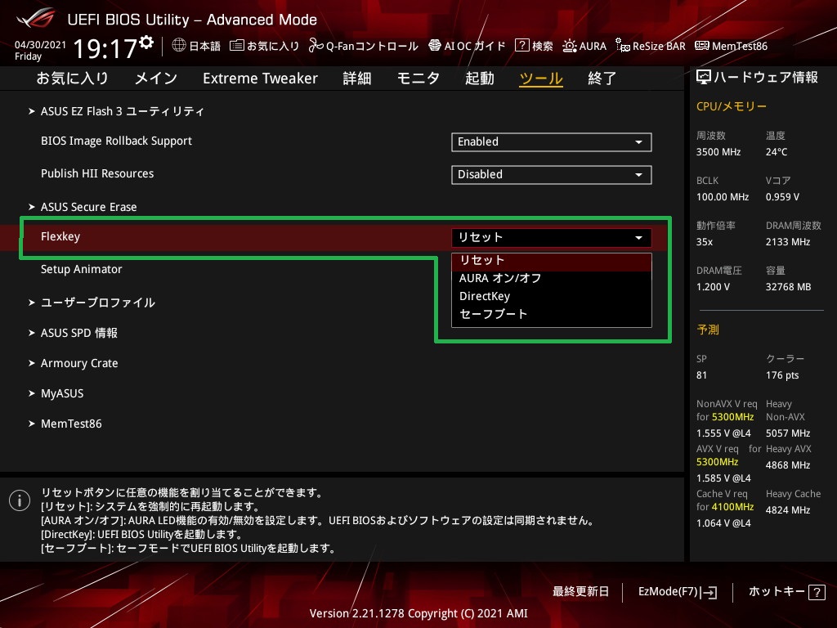Click the 予測 section heading
This screenshot has height=628, width=837.
[708, 330]
